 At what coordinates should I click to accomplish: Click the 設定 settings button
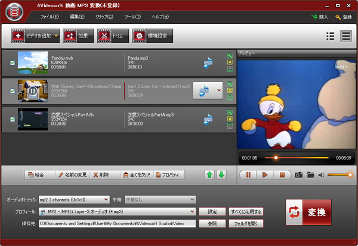click(212, 211)
